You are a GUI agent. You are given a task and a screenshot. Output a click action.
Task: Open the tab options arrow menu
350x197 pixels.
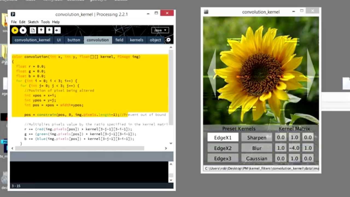(x=168, y=40)
